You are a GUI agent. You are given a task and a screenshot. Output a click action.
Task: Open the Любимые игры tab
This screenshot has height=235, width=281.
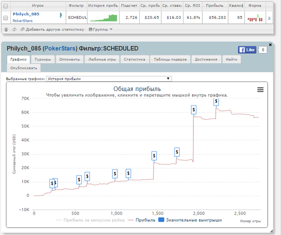(x=102, y=59)
